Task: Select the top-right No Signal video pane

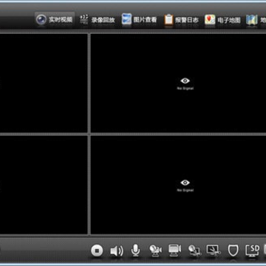Action: tap(179, 83)
